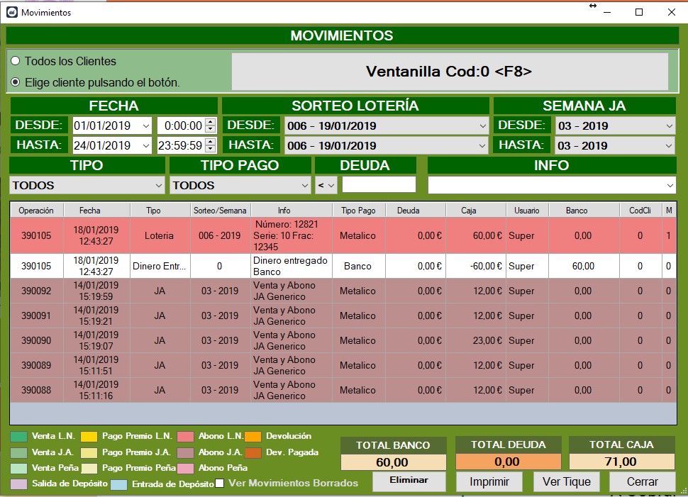Select the Loteria row for operation 390105

point(343,235)
